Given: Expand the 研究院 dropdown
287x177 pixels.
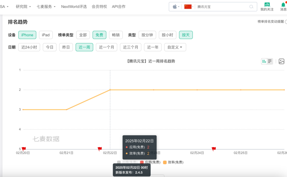Looking at the screenshot, I should (x=23, y=7).
